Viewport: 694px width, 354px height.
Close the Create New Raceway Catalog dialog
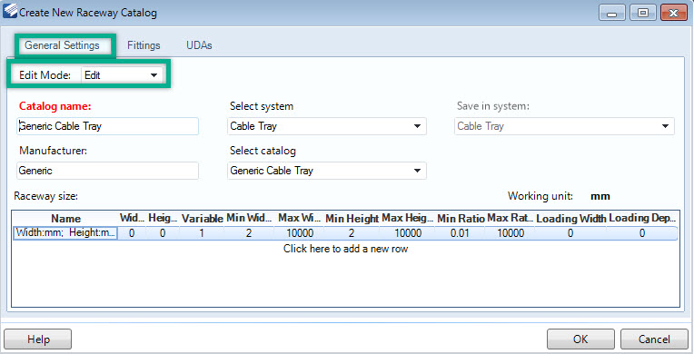tap(674, 13)
